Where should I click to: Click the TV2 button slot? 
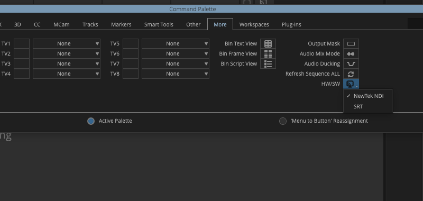[x=22, y=54]
